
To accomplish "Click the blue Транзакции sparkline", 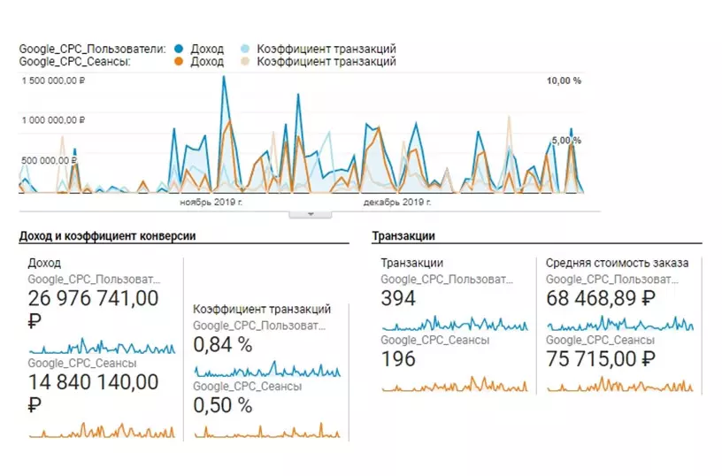I will point(455,324).
